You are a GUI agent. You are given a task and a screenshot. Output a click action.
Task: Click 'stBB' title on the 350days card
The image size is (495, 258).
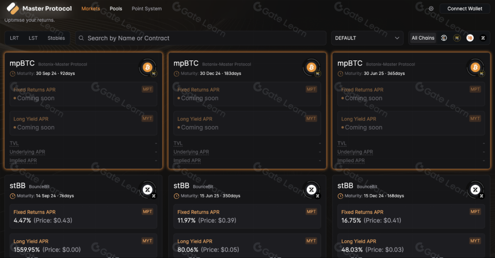(x=181, y=185)
